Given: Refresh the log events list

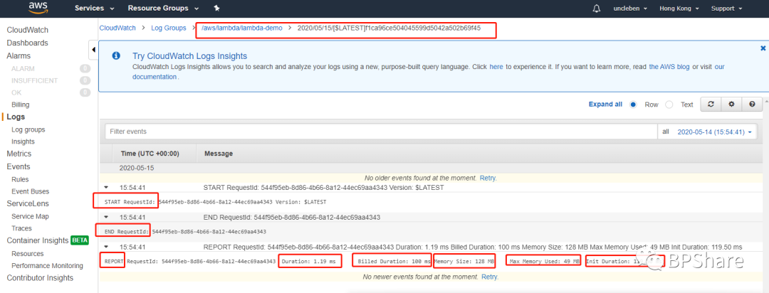Looking at the screenshot, I should point(710,105).
